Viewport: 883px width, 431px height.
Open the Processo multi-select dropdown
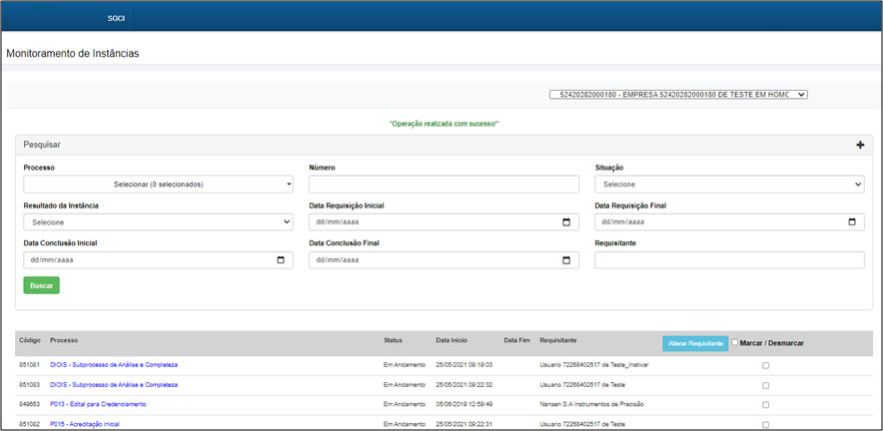coord(159,185)
